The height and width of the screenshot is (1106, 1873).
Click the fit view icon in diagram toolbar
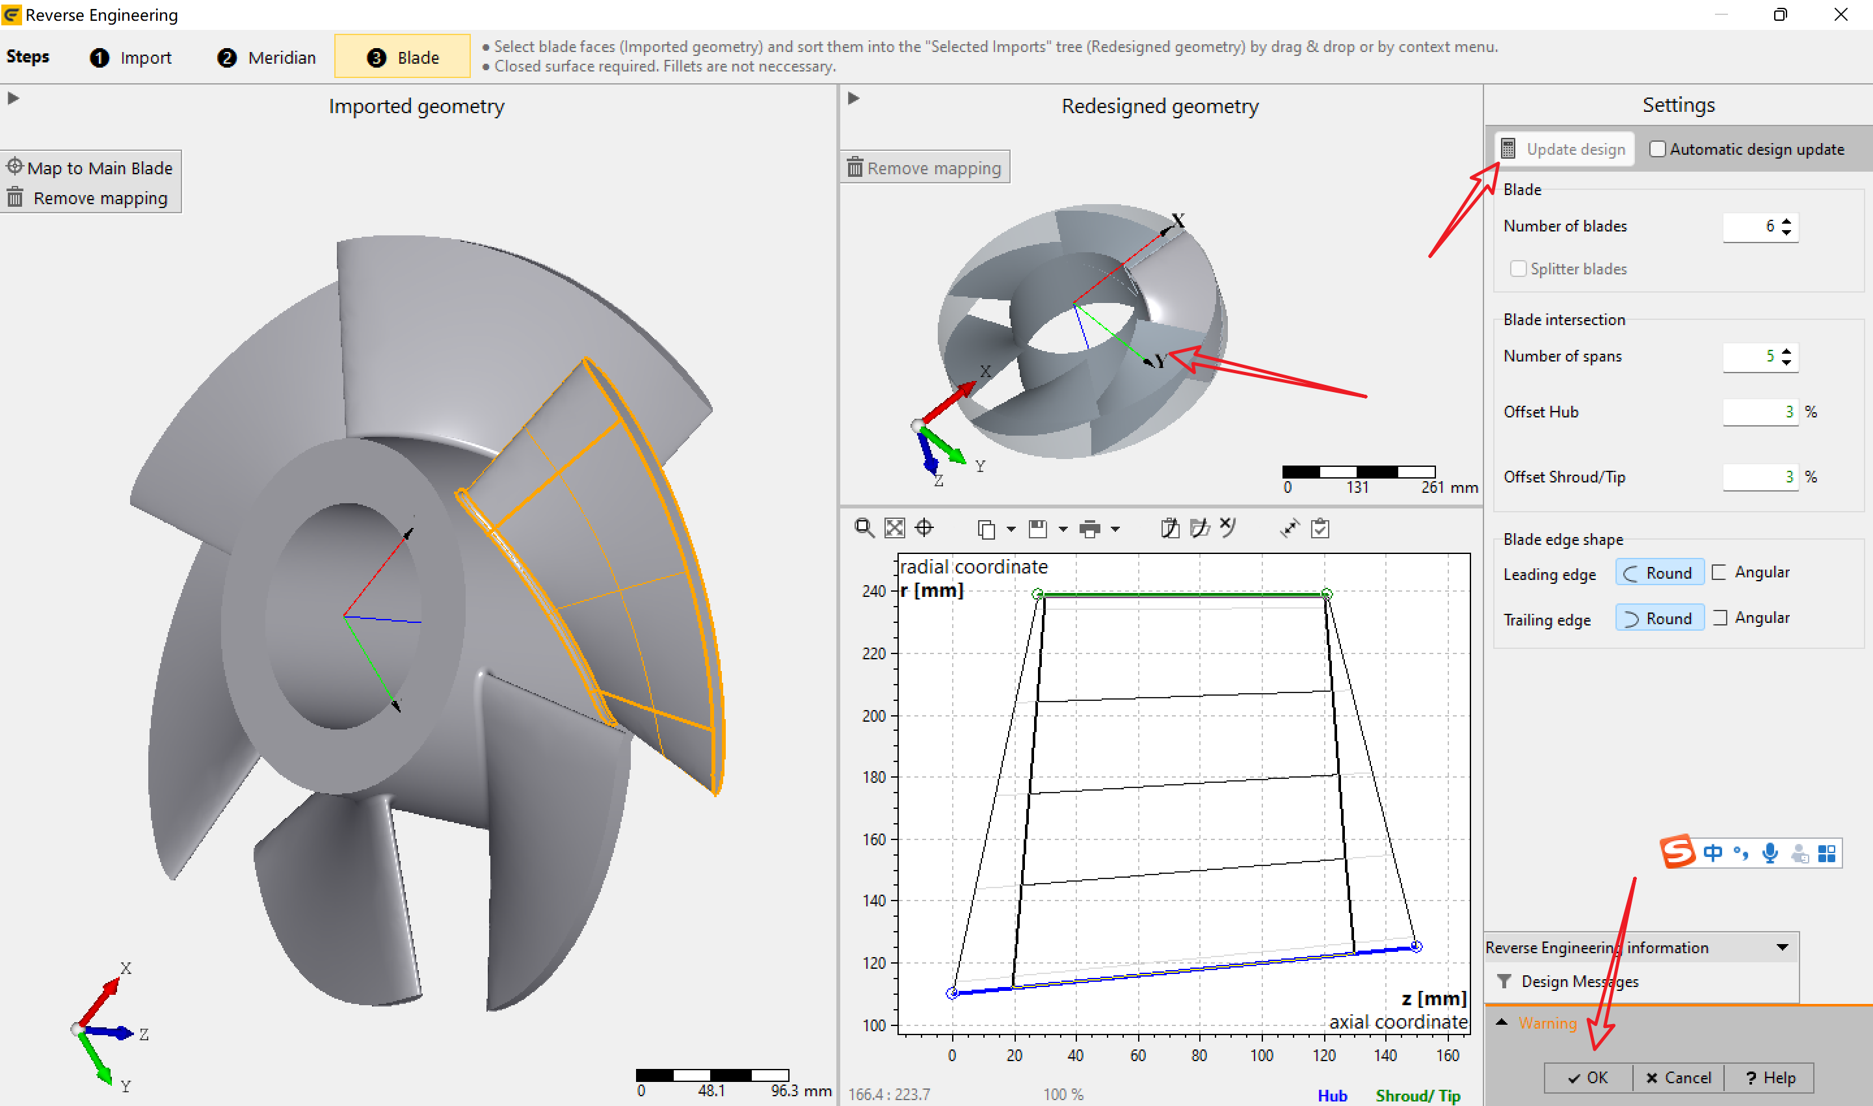(894, 529)
